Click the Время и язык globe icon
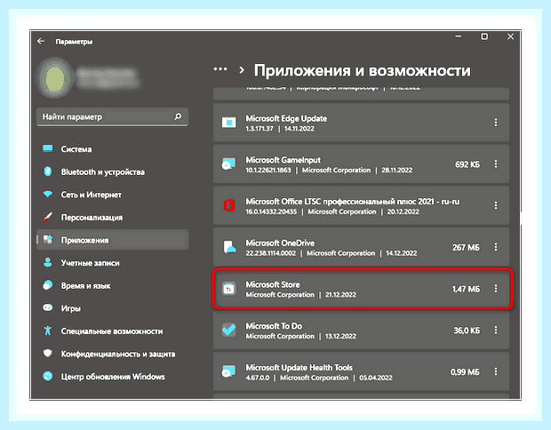551x430 pixels. point(48,285)
